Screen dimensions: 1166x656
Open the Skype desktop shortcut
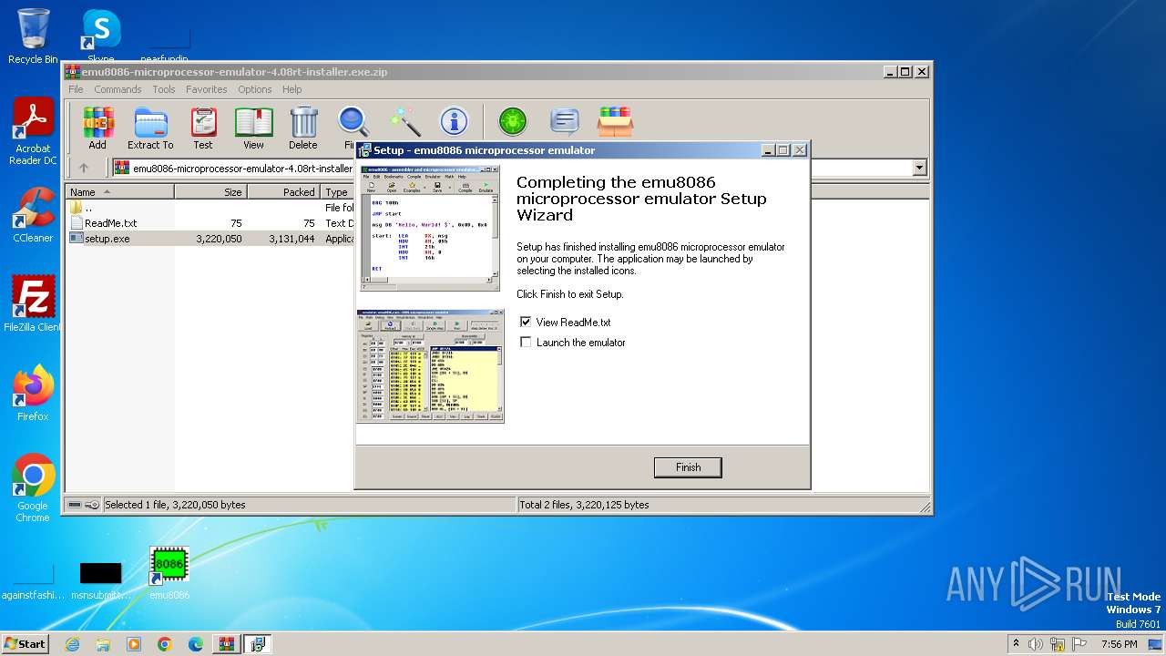[100, 36]
